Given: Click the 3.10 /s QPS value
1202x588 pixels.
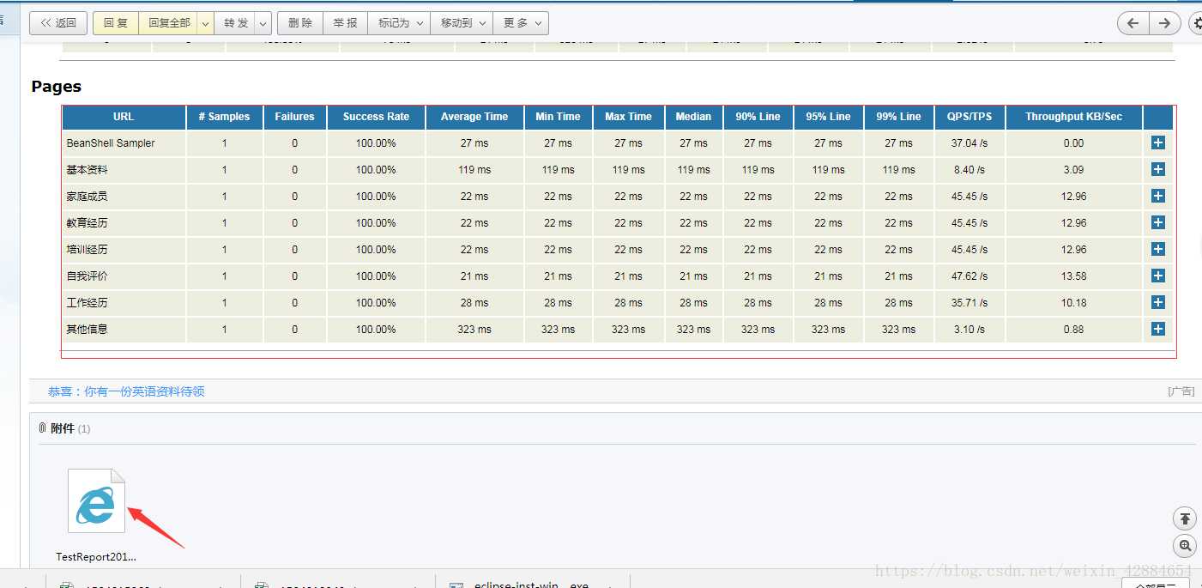Looking at the screenshot, I should point(969,330).
